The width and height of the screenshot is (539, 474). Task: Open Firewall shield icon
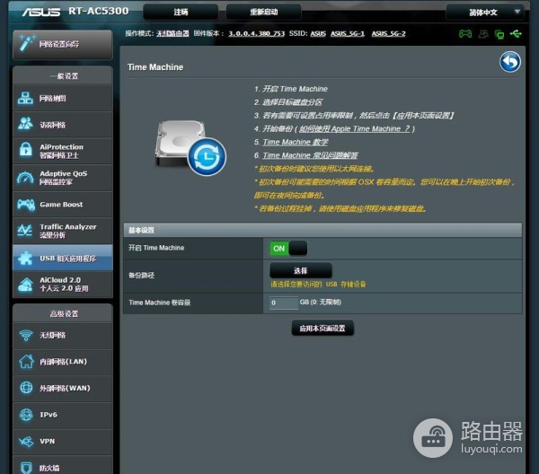click(26, 468)
